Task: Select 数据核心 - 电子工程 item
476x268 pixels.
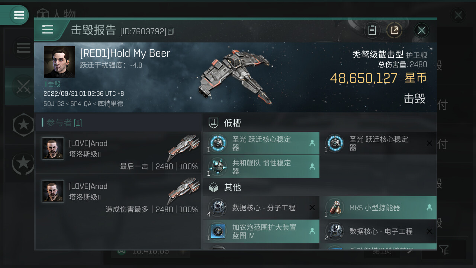Action: pyautogui.click(x=378, y=231)
